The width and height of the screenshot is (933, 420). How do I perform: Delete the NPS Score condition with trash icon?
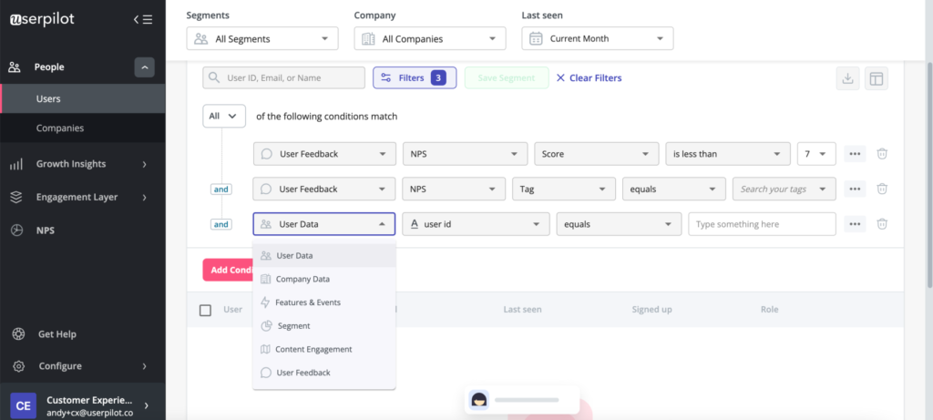coord(882,154)
